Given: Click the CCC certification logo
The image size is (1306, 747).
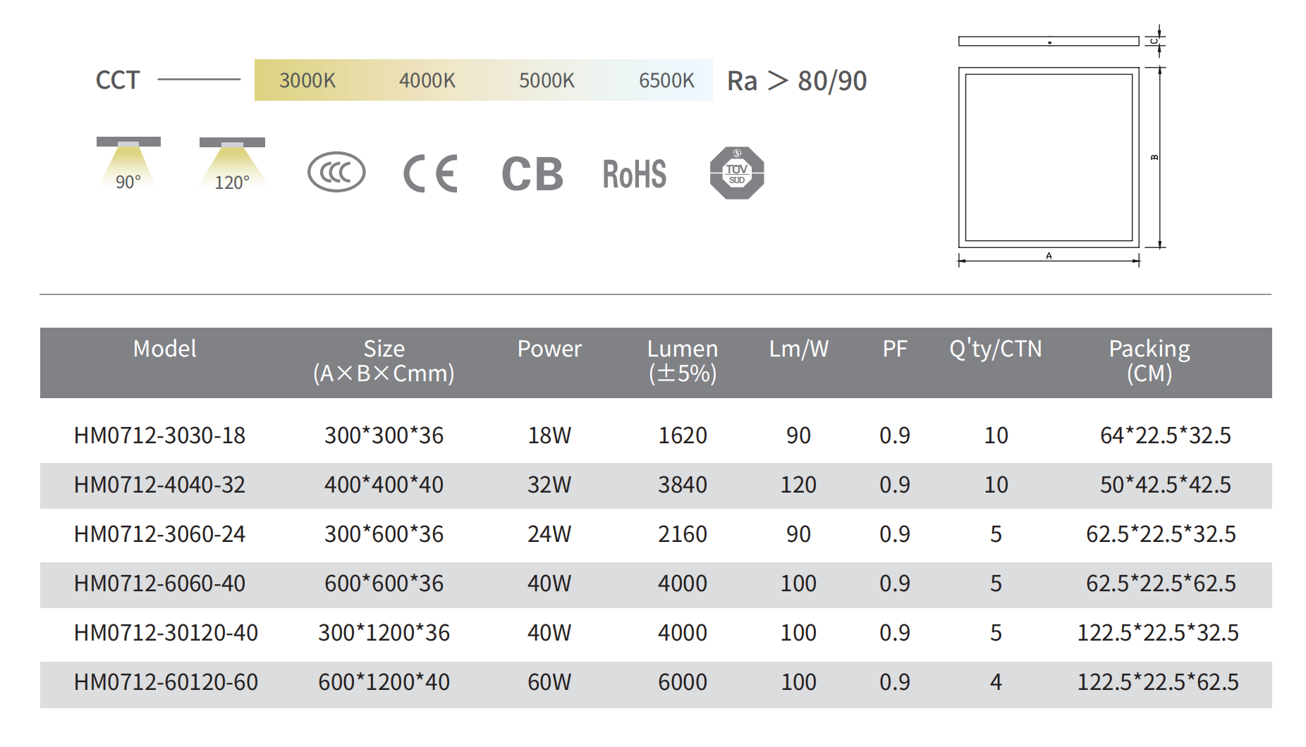Looking at the screenshot, I should click(x=336, y=172).
